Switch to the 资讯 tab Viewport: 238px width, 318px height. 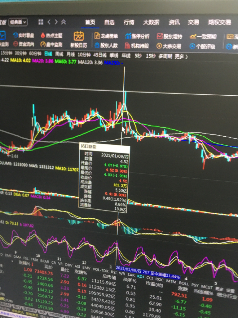(x=174, y=22)
